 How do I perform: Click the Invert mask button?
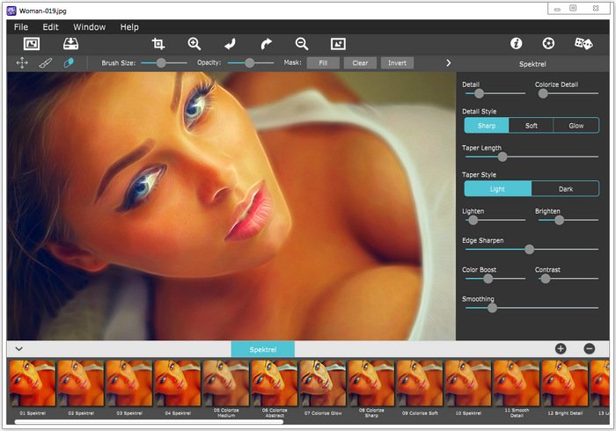[x=397, y=62]
